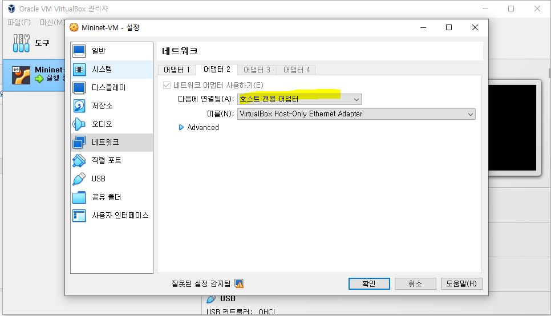Click the USB heading in manager details
Image resolution: width=551 pixels, height=316 pixels.
click(228, 299)
